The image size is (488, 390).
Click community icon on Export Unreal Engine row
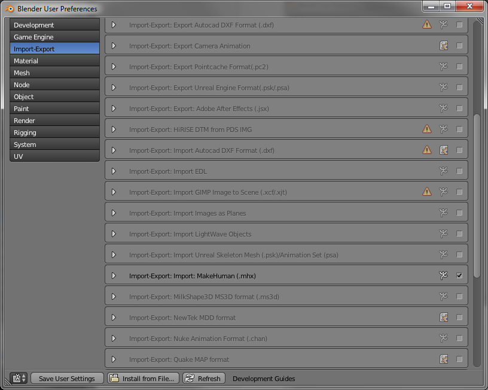(x=444, y=87)
